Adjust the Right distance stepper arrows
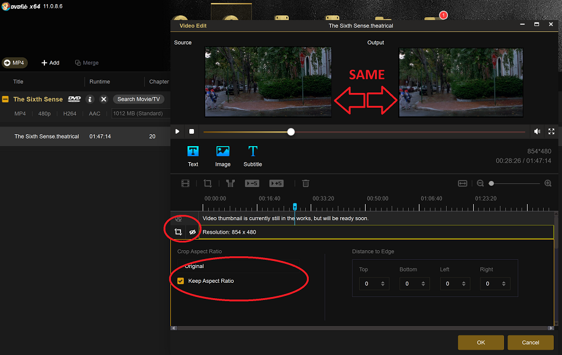The image size is (562, 355). [x=503, y=283]
